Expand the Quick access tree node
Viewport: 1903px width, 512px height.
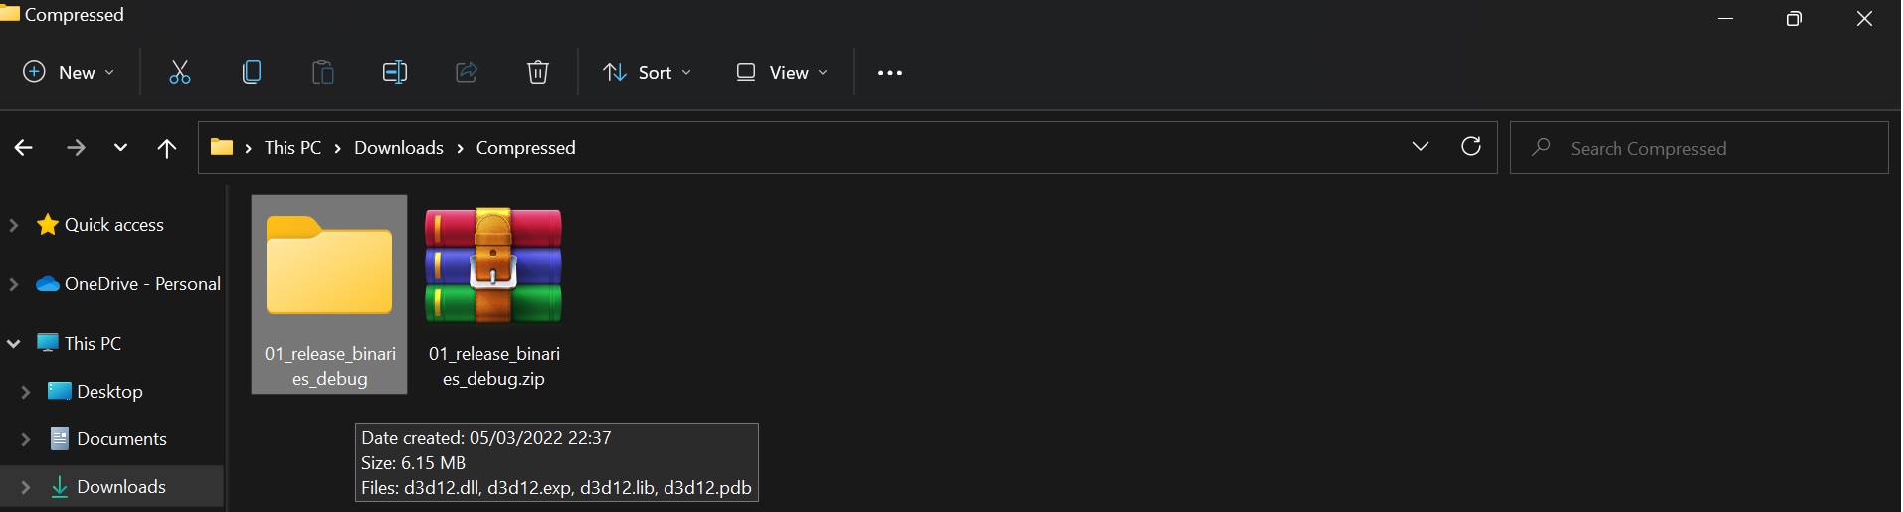[x=14, y=225]
